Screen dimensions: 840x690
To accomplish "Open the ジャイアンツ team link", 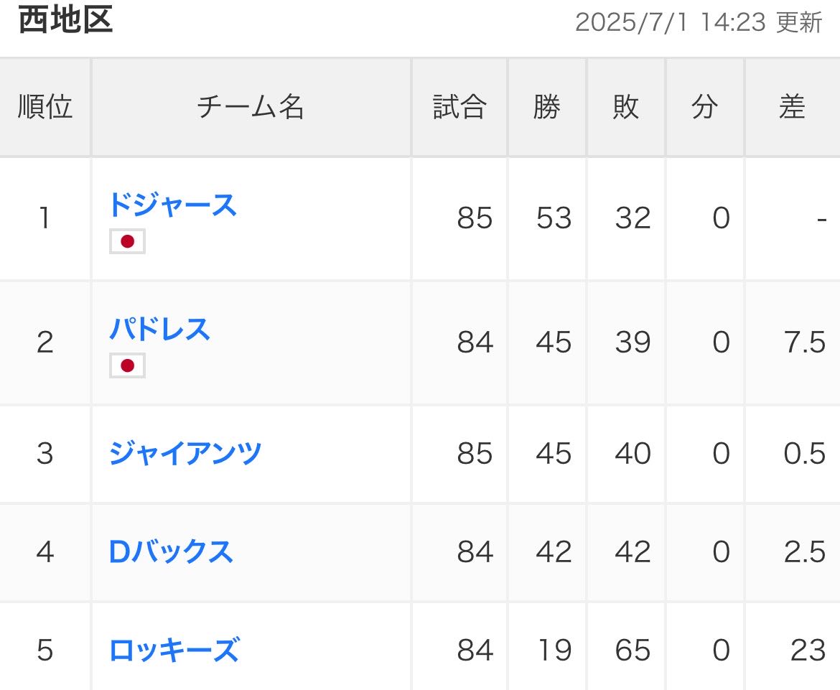I will pos(185,453).
